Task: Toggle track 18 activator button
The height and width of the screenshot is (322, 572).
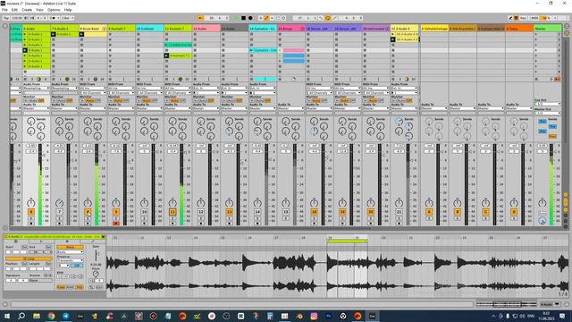Action: click(x=314, y=212)
